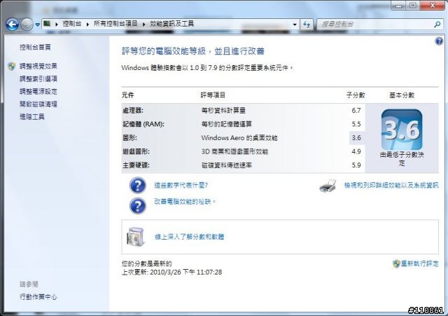Select the 主要硬碟 row label
The image size is (448, 316).
coord(136,165)
